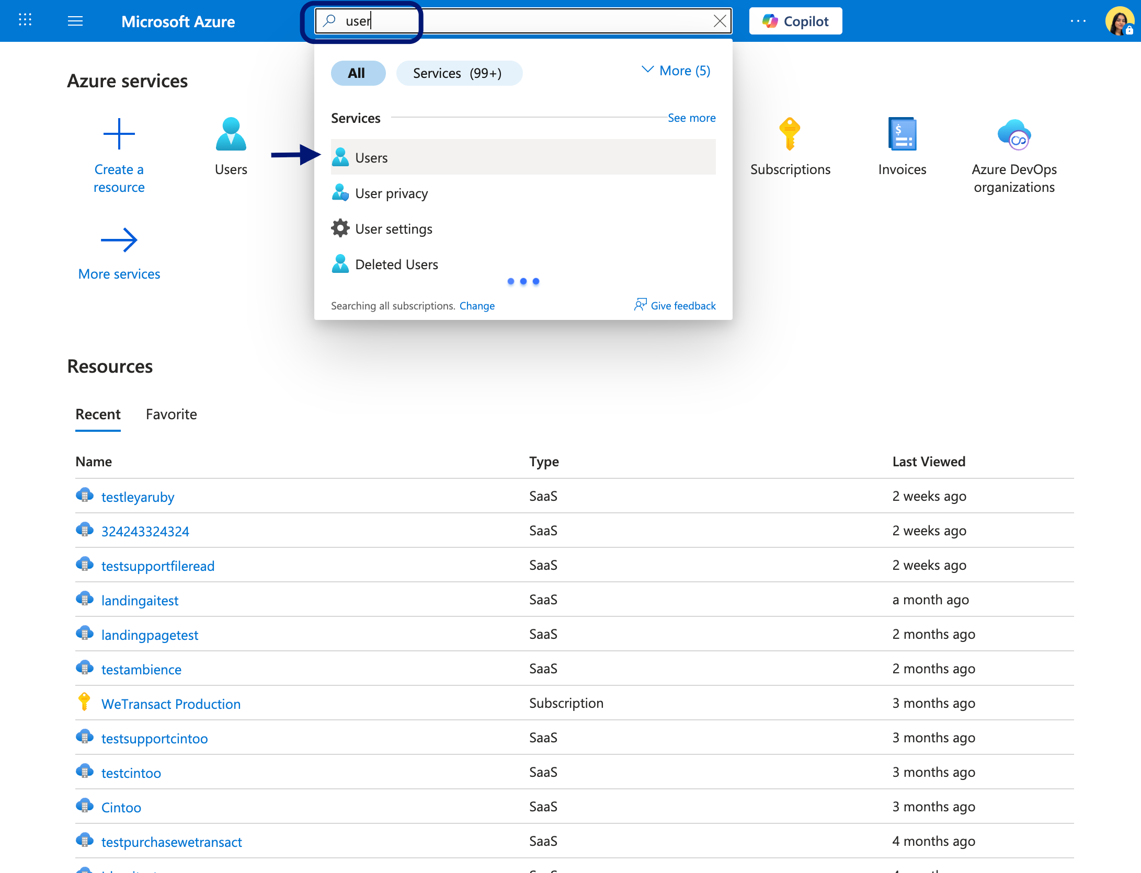Open testcintoo resource
Image resolution: width=1141 pixels, height=873 pixels.
[x=131, y=773]
